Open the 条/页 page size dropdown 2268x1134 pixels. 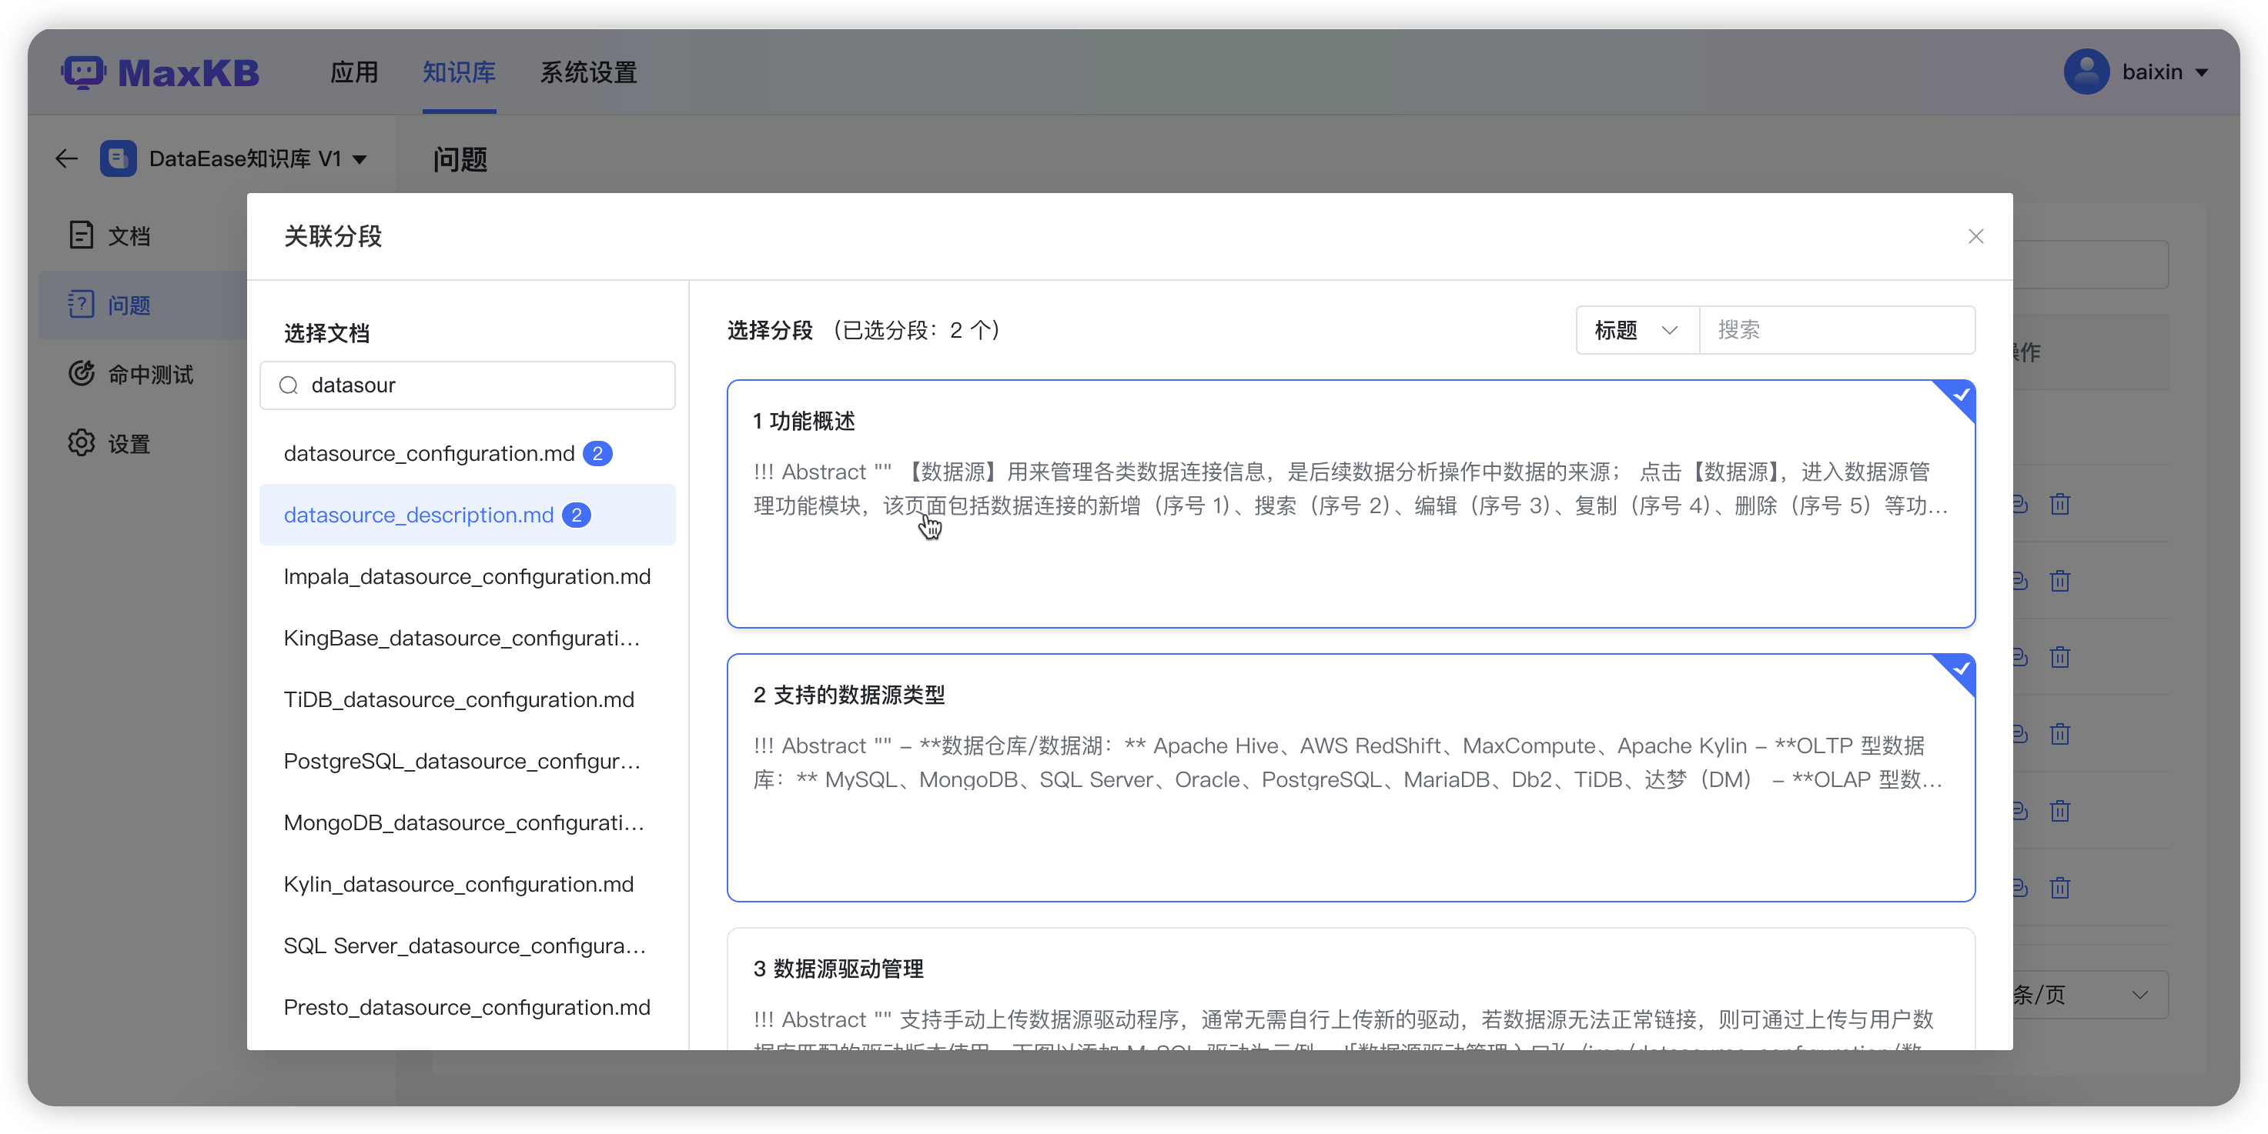[x=2090, y=995]
